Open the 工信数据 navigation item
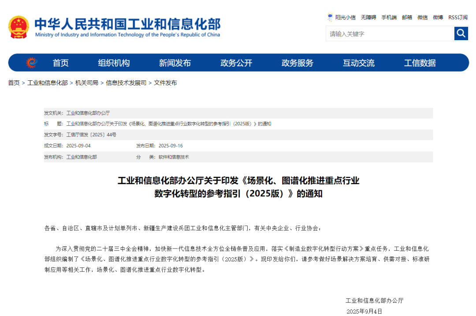This screenshot has height=316, width=476. [420, 63]
